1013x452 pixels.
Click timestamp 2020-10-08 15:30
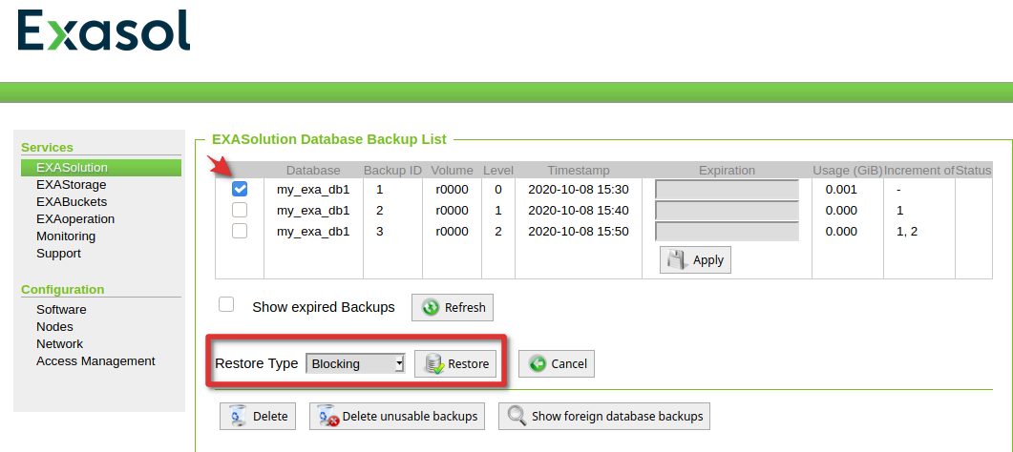pyautogui.click(x=579, y=190)
